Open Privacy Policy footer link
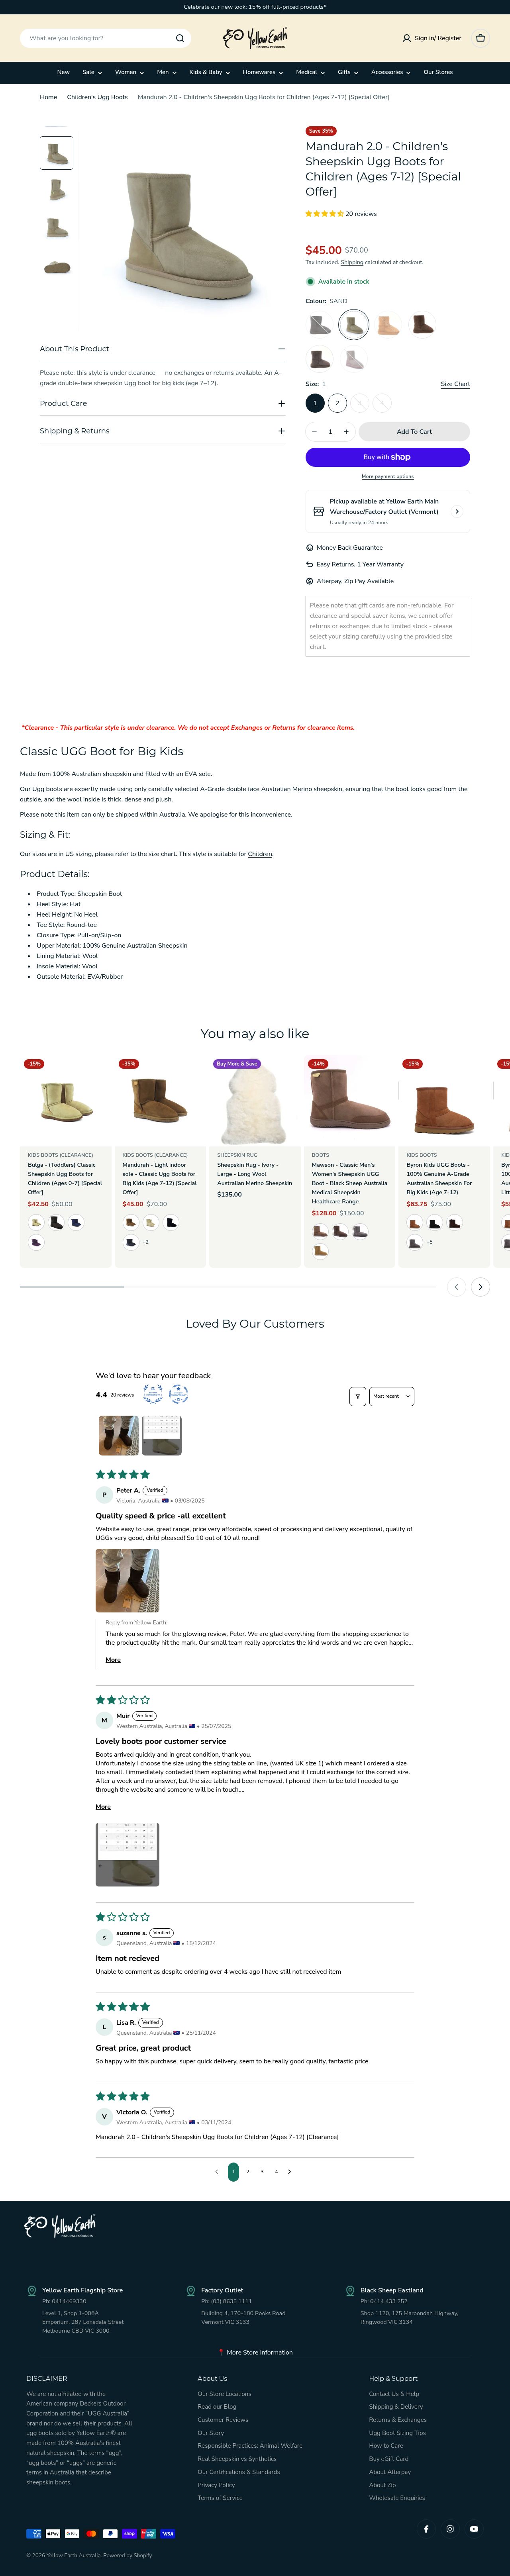The height and width of the screenshot is (2576, 510). [216, 2485]
